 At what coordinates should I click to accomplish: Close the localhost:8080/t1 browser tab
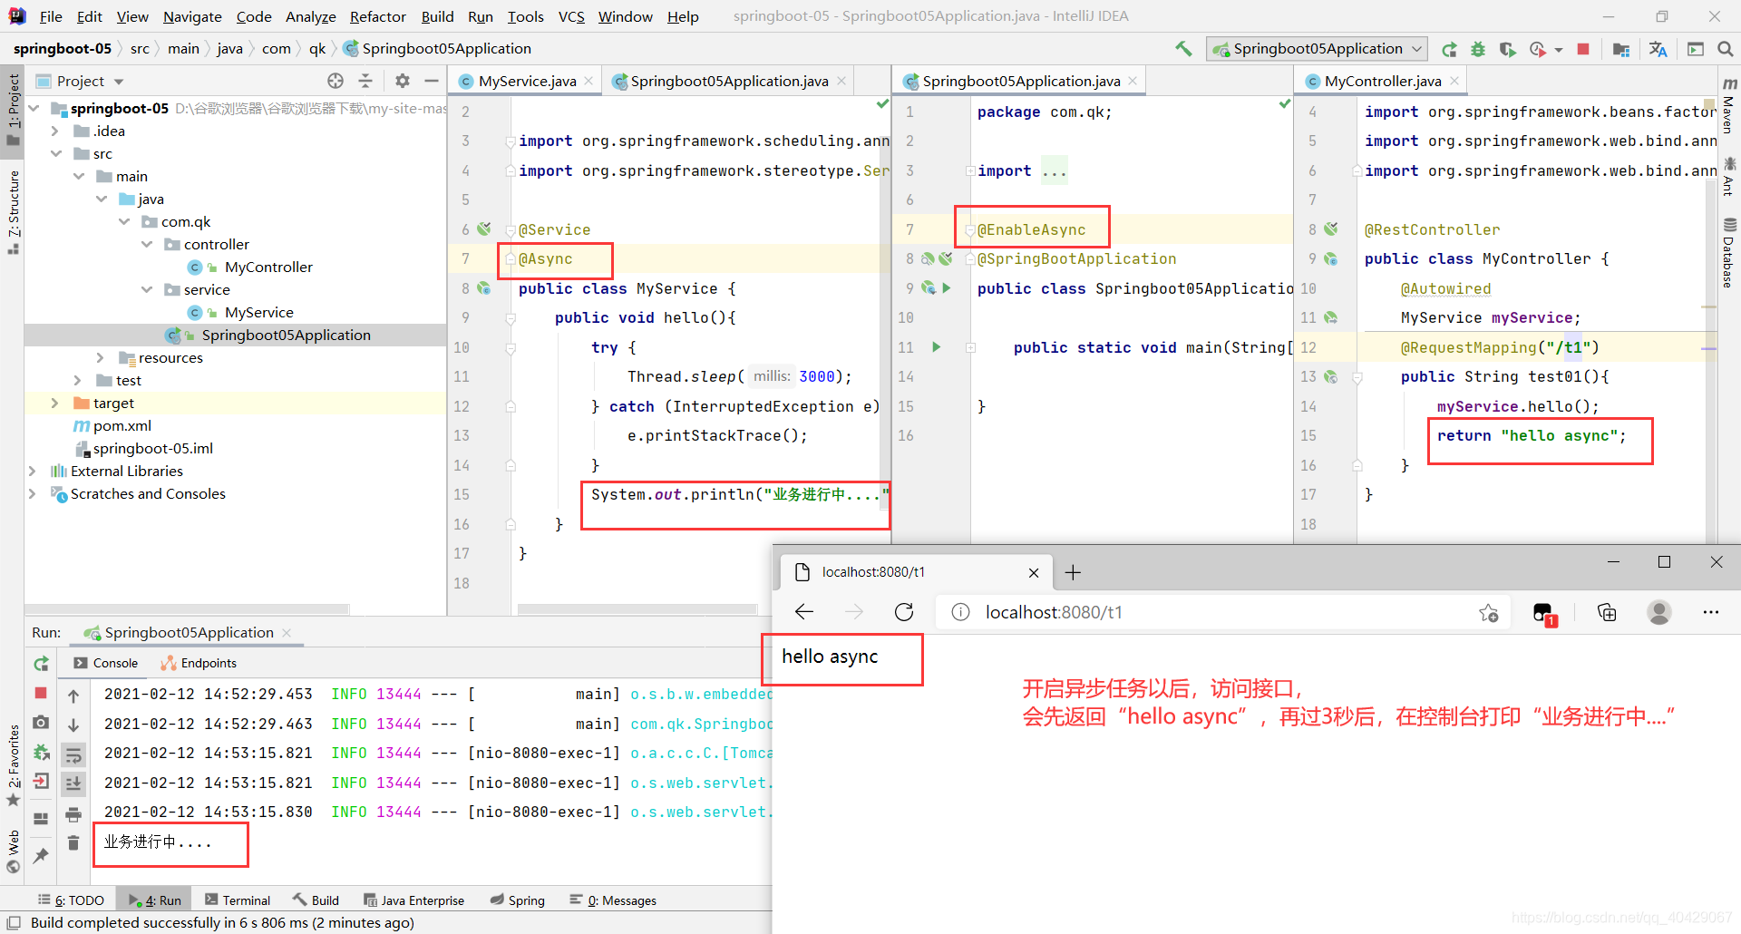coord(1034,572)
